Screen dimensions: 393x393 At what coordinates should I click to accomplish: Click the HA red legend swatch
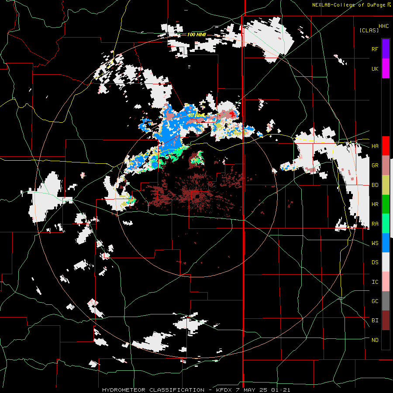click(x=386, y=146)
